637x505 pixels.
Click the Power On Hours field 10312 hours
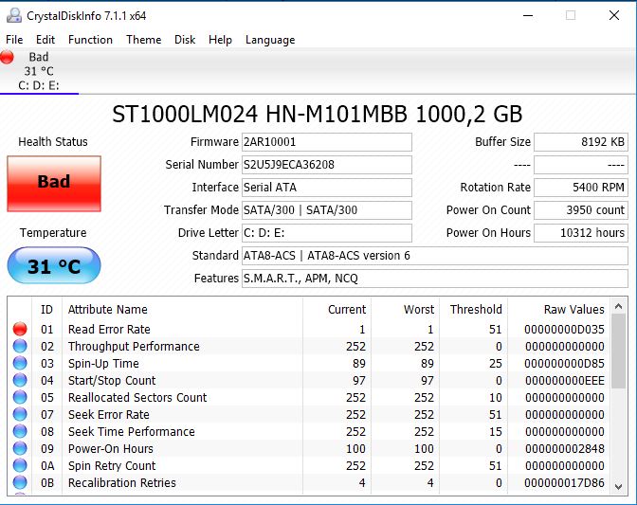(581, 233)
